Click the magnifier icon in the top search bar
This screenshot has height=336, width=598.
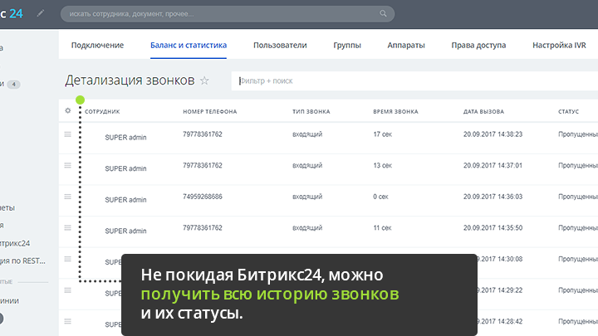[383, 13]
